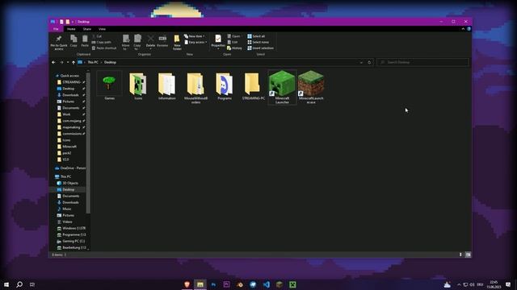Select the Games folder with tree icon

[x=109, y=85]
